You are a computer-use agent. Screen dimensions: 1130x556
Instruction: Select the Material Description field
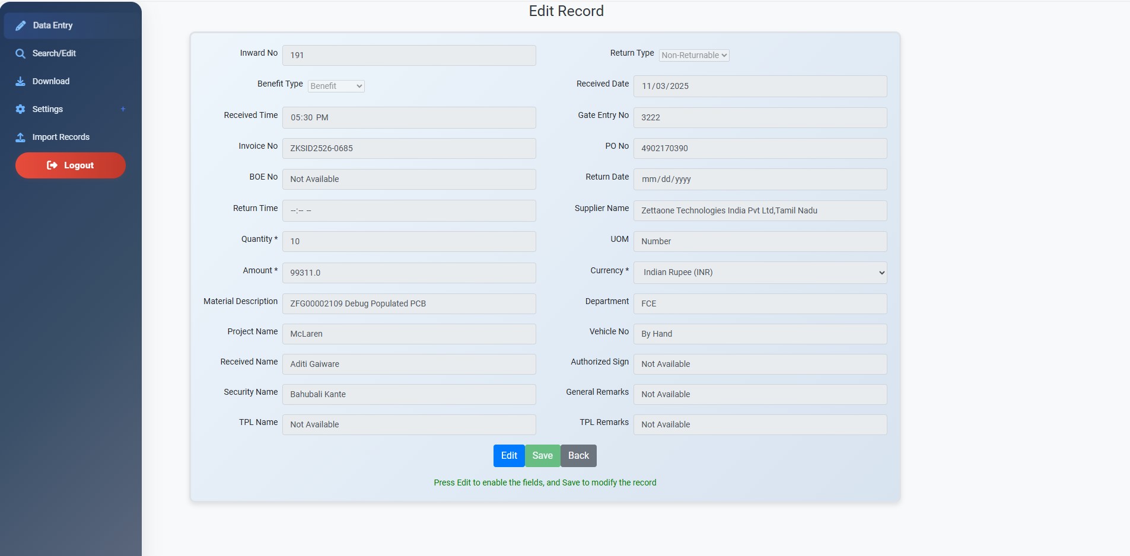pyautogui.click(x=409, y=303)
